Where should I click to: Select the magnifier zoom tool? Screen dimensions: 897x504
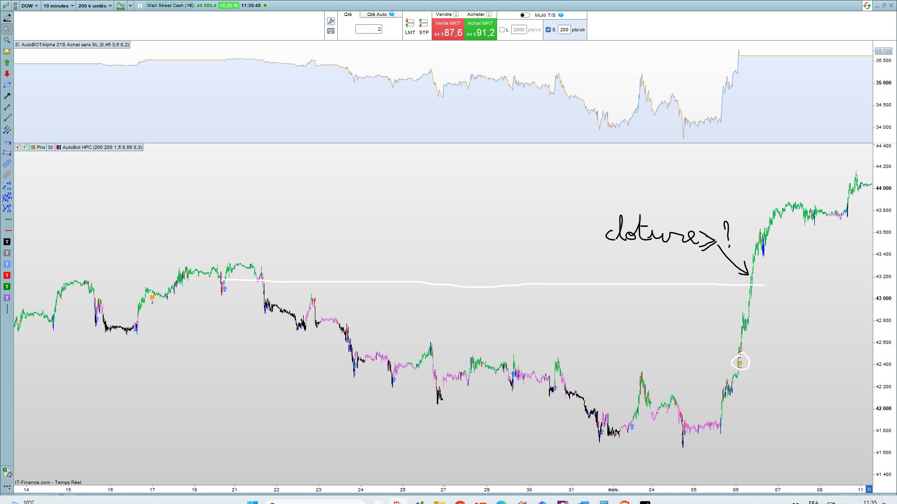pyautogui.click(x=7, y=40)
